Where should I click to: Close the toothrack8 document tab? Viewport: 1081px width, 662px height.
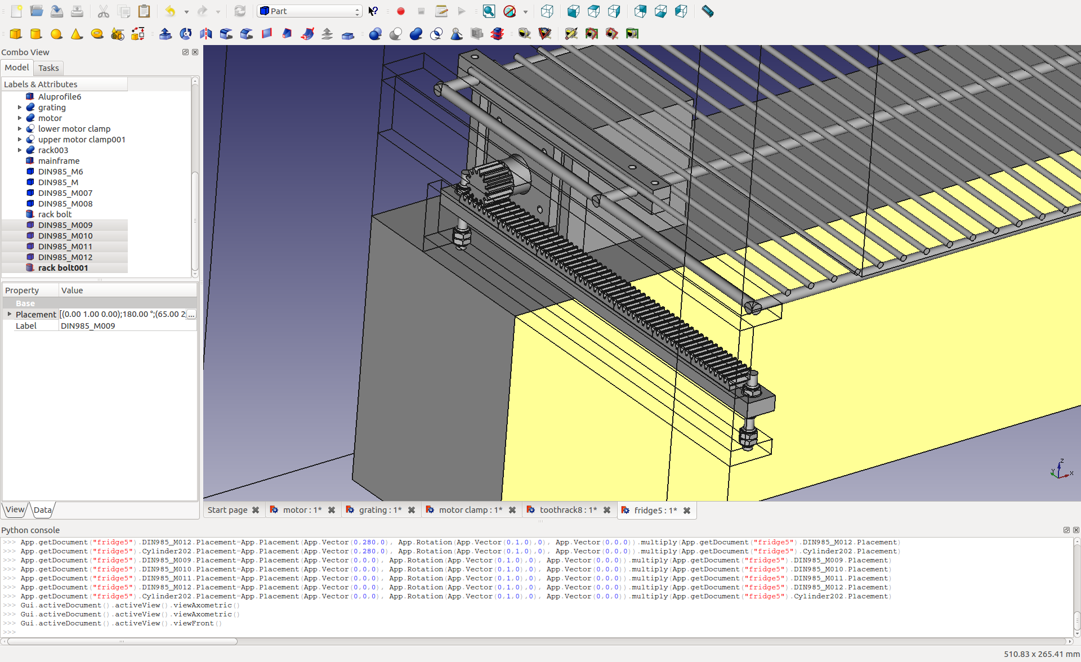pyautogui.click(x=607, y=510)
